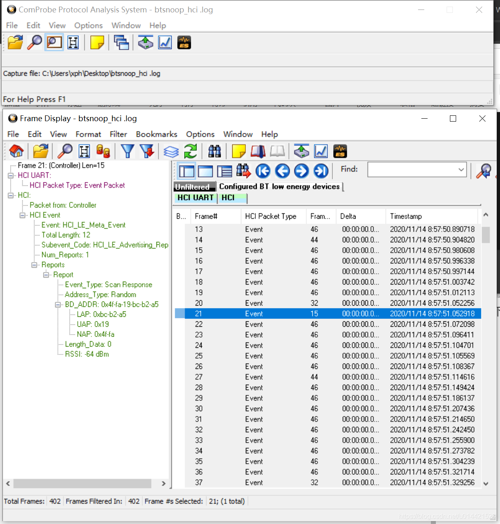This screenshot has width=500, height=524.
Task: Select the Unfiltered tab
Action: pos(195,187)
